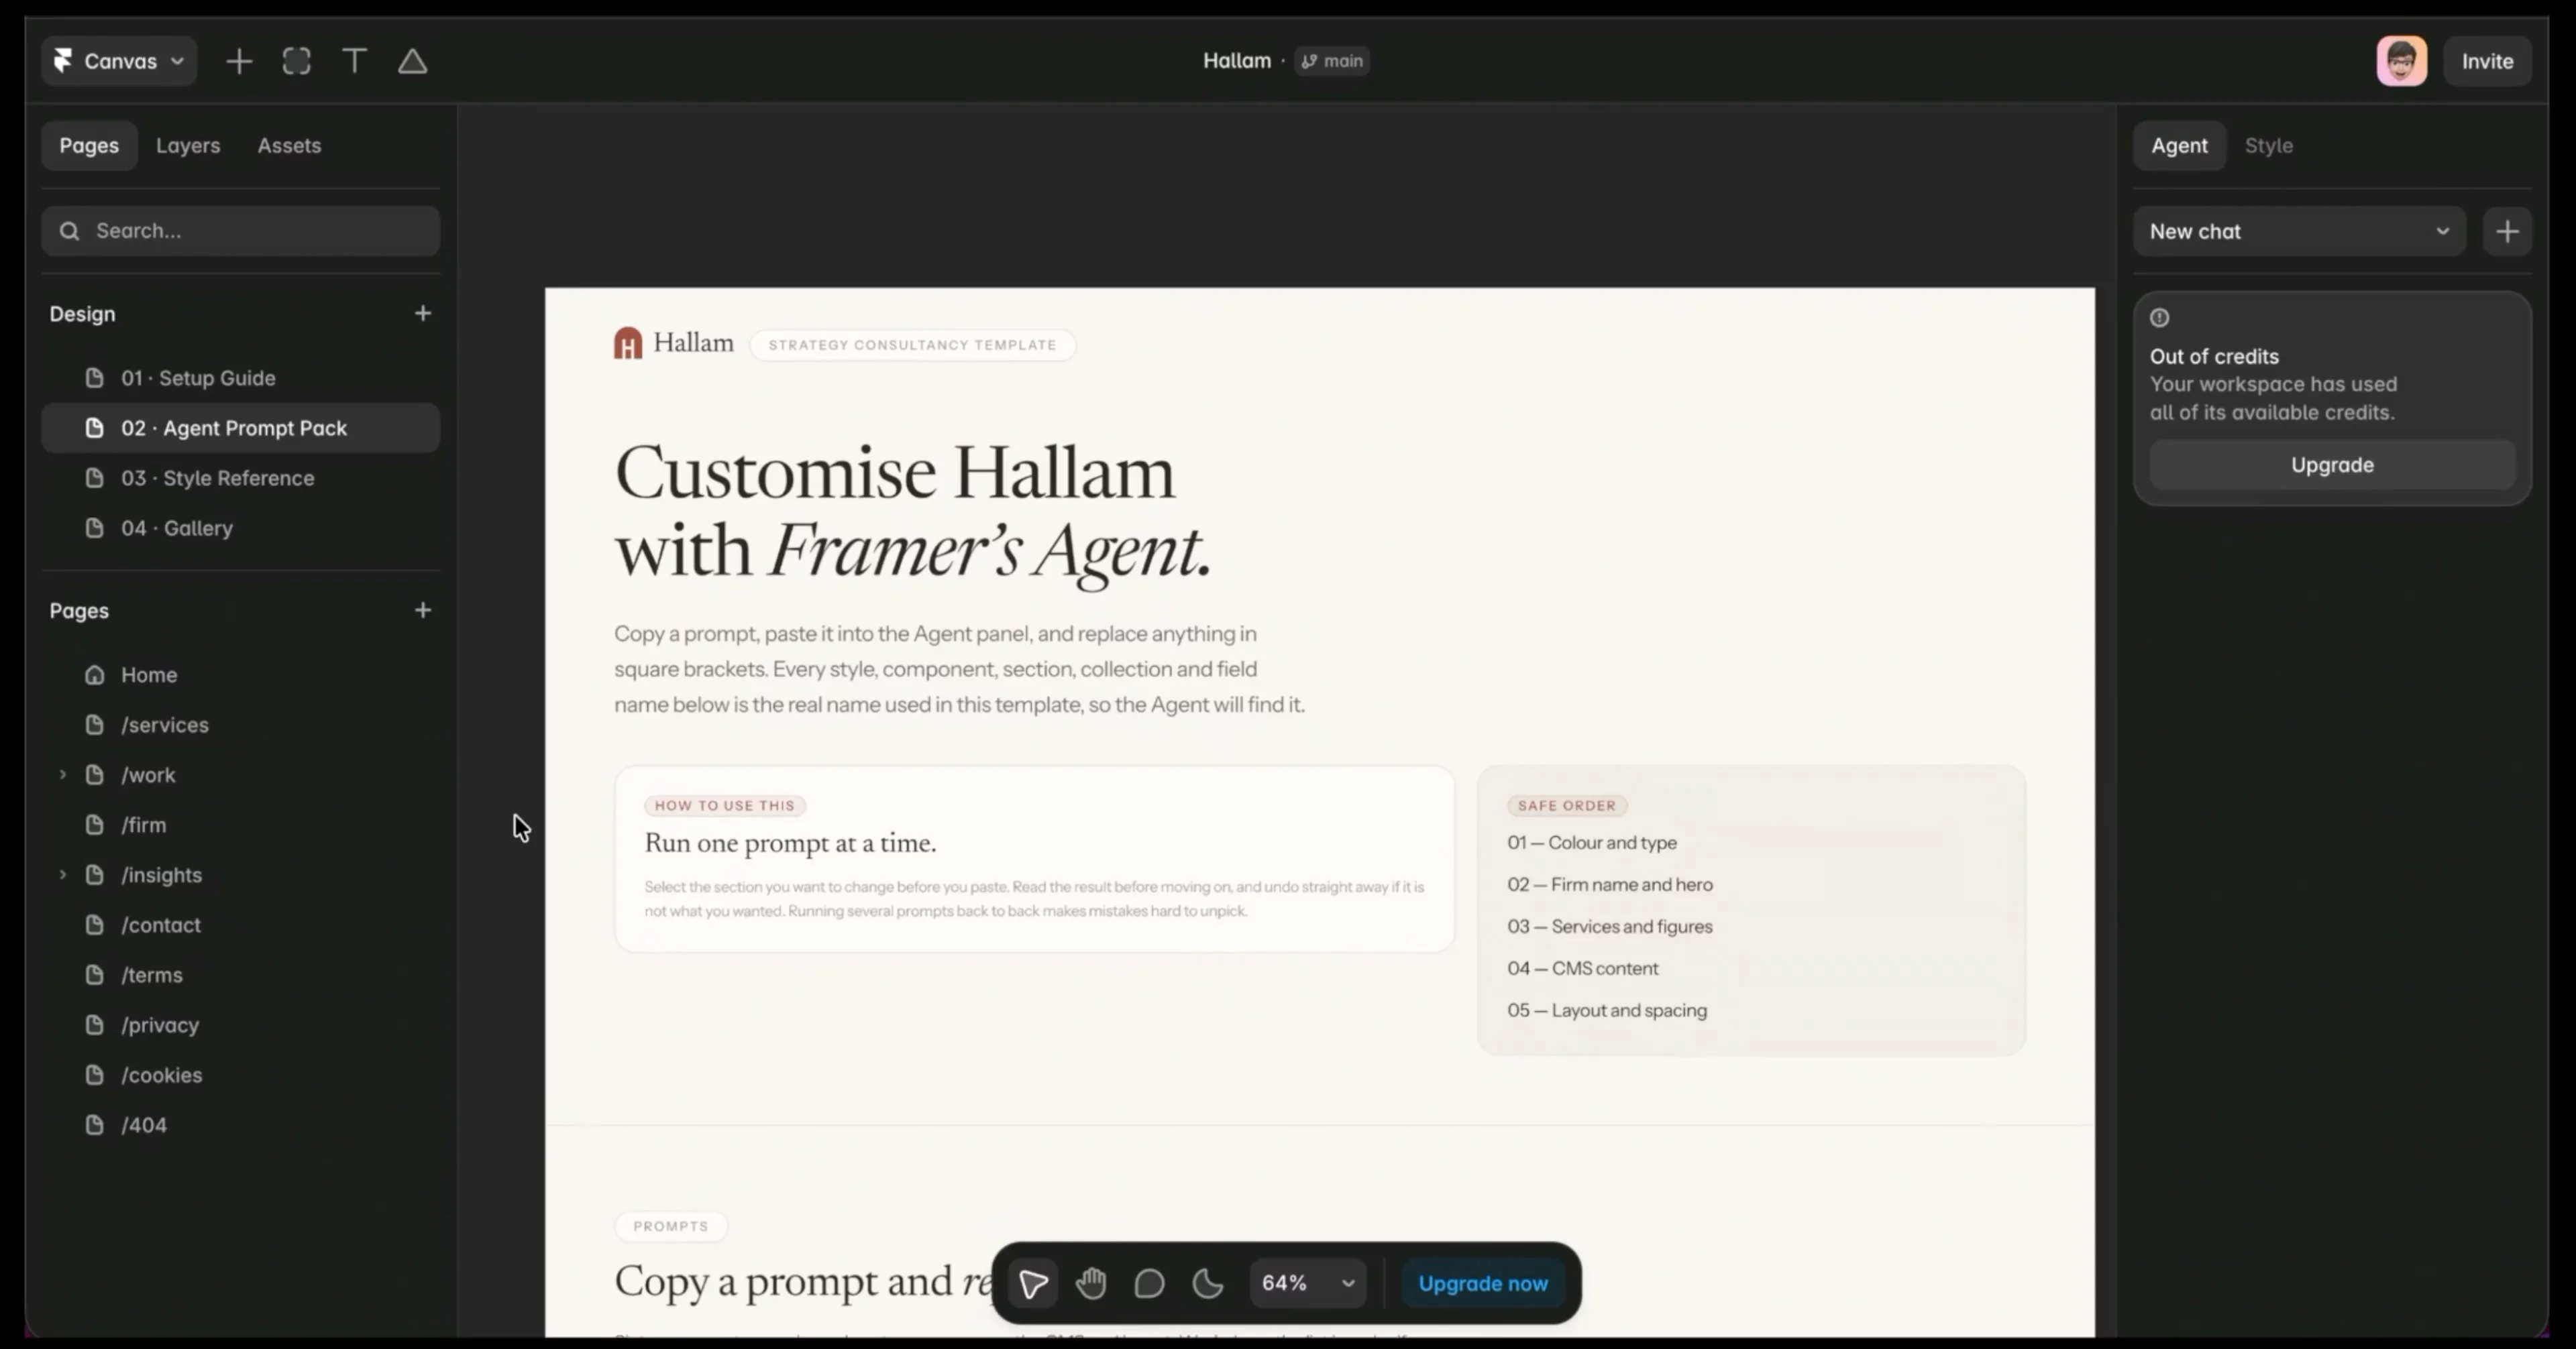The image size is (2576, 1349).
Task: Add a new Design page
Action: coord(423,314)
